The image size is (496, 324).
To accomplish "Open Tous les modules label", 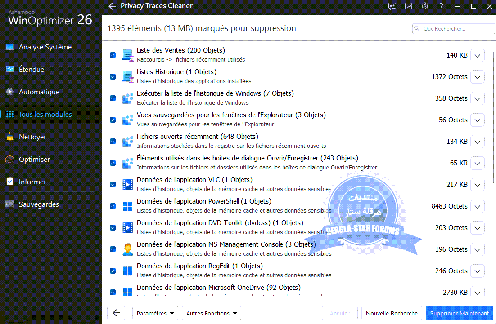I will pyautogui.click(x=45, y=114).
